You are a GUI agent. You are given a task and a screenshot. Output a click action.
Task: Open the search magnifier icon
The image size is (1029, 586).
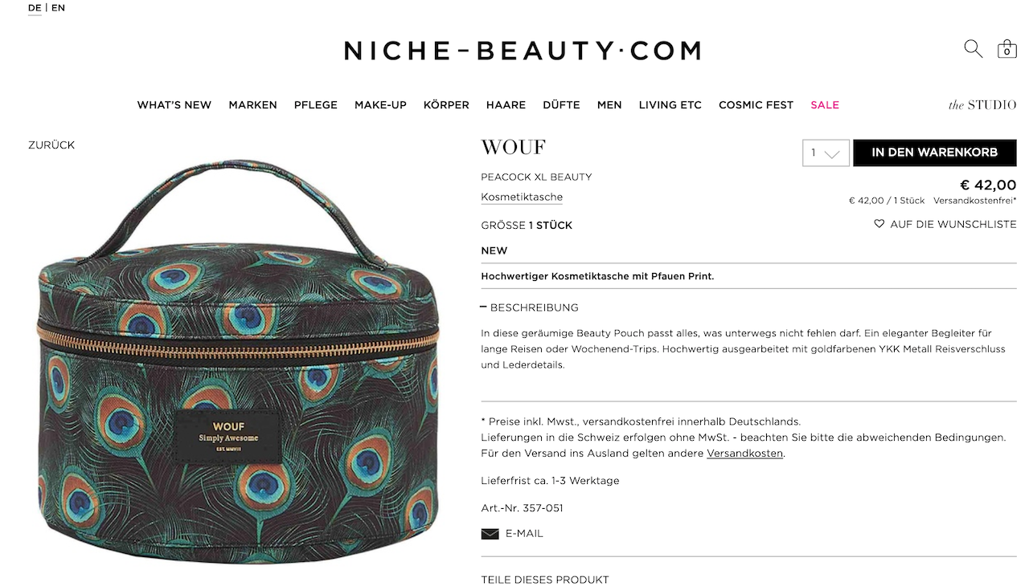pos(973,49)
